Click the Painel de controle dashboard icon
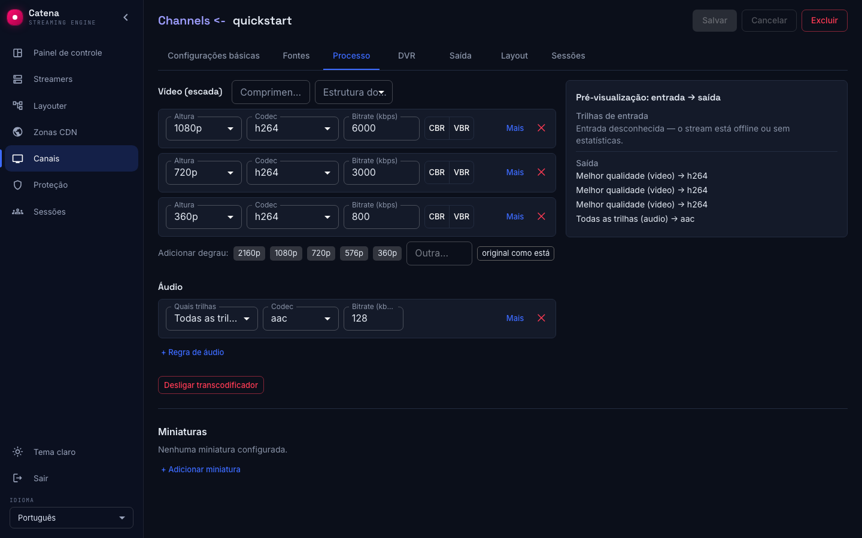 18,53
